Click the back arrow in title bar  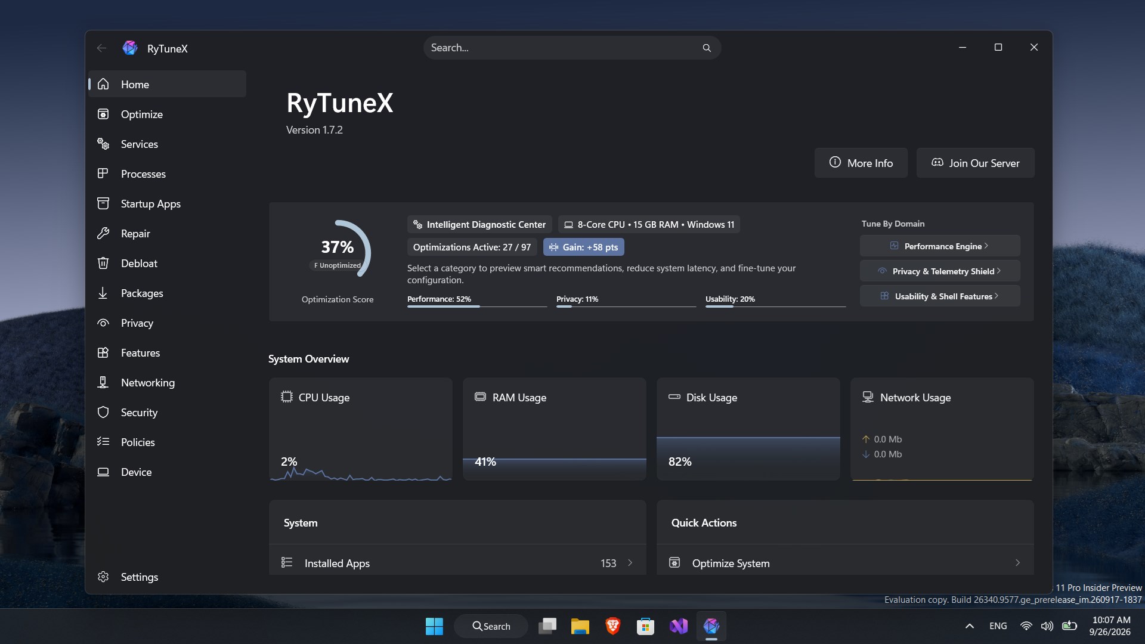click(x=102, y=48)
